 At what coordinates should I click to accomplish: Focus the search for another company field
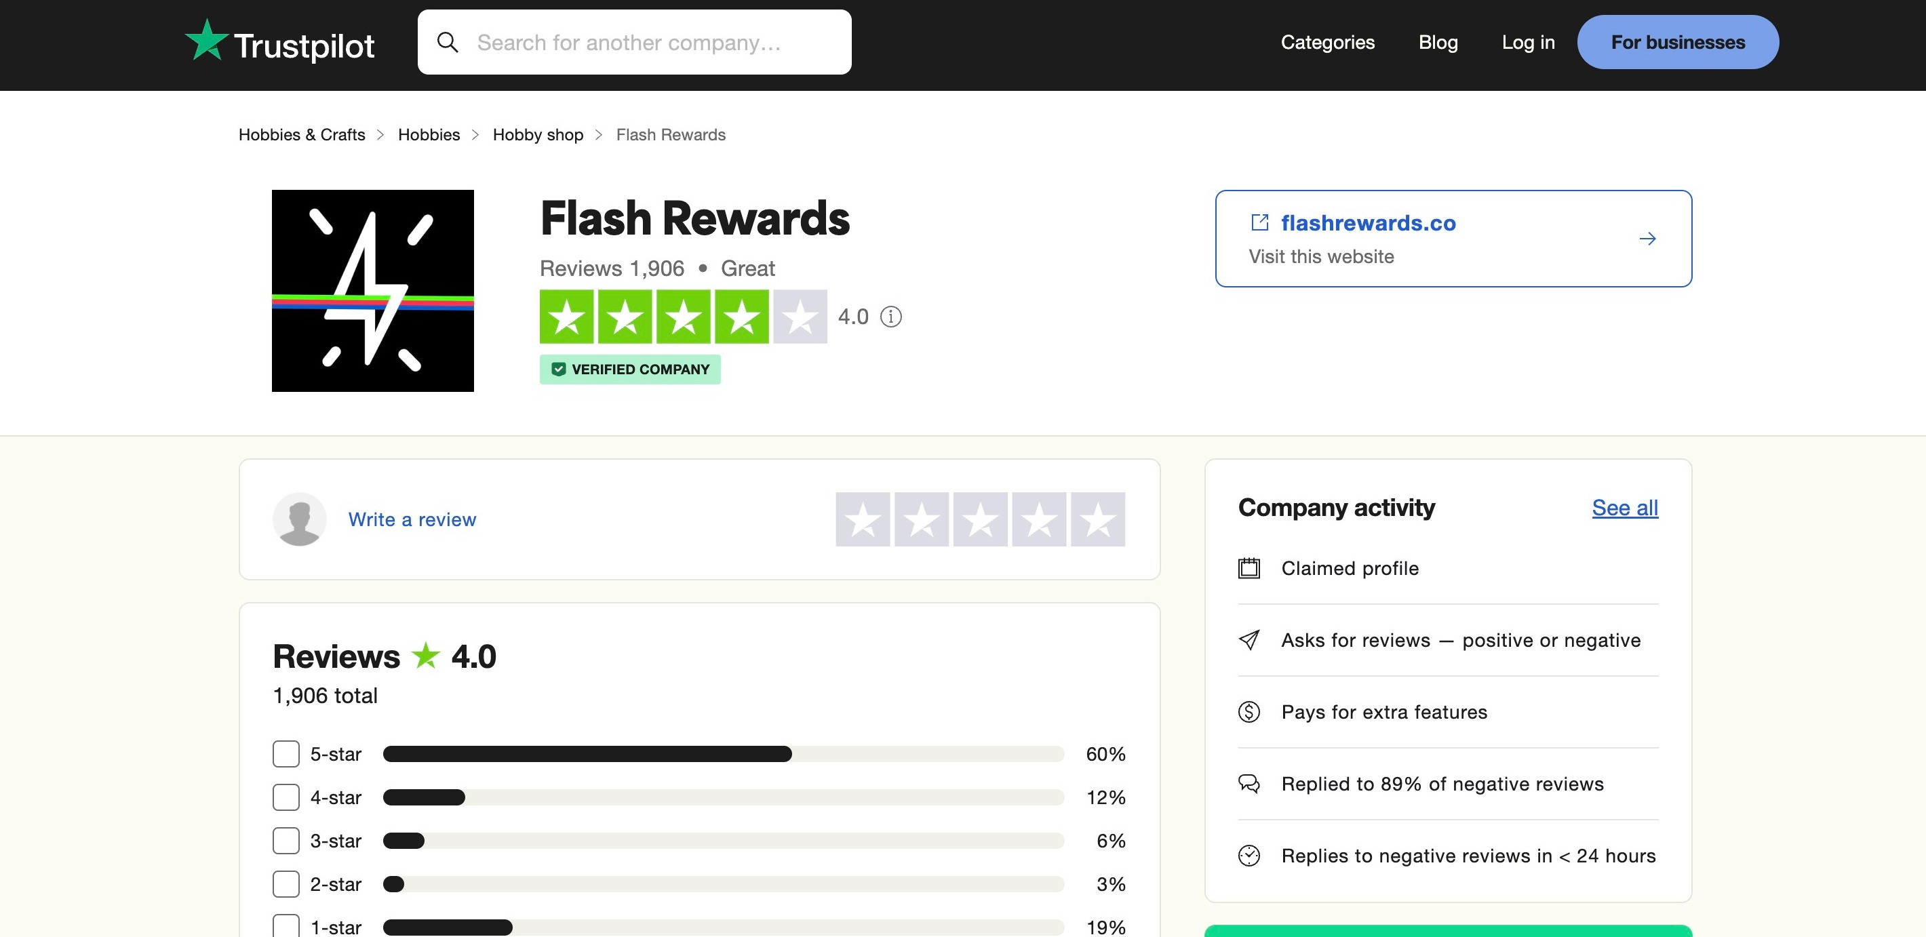(634, 43)
